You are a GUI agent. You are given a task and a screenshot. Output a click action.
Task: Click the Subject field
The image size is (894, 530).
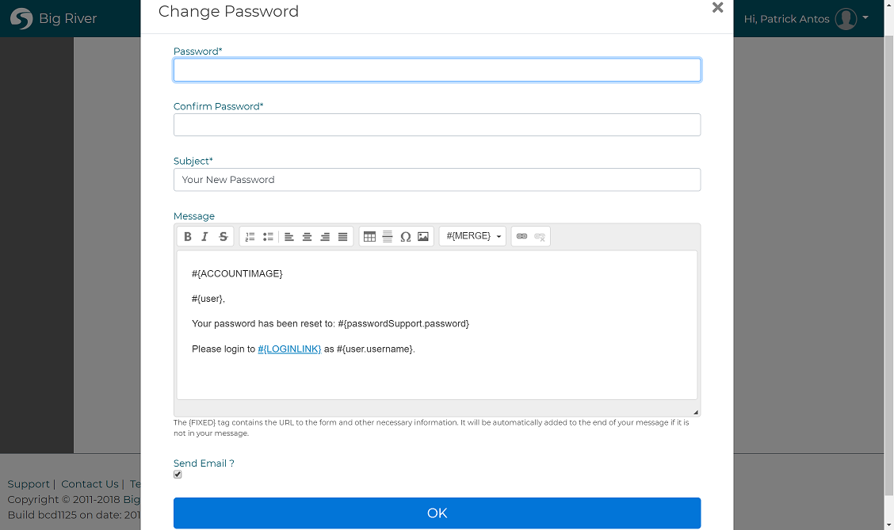coord(437,180)
